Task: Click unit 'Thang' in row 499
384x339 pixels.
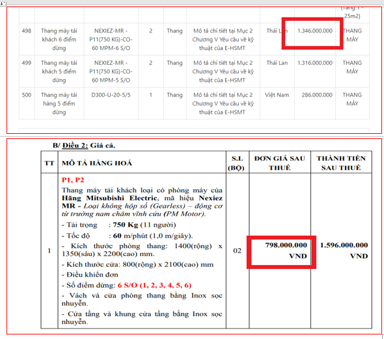Action: coord(174,63)
